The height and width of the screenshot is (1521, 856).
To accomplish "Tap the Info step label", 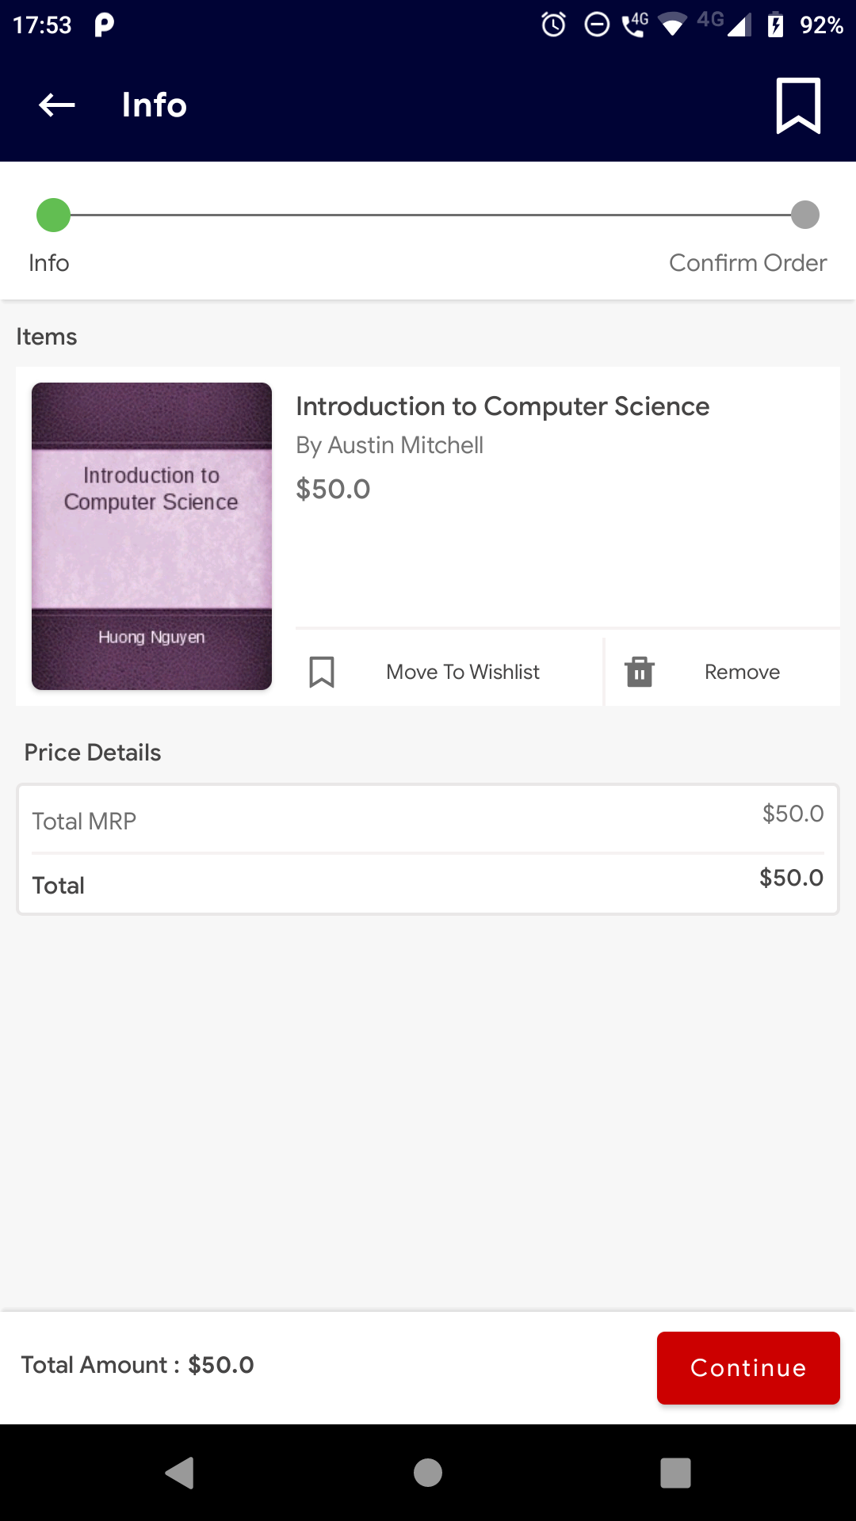I will point(49,263).
